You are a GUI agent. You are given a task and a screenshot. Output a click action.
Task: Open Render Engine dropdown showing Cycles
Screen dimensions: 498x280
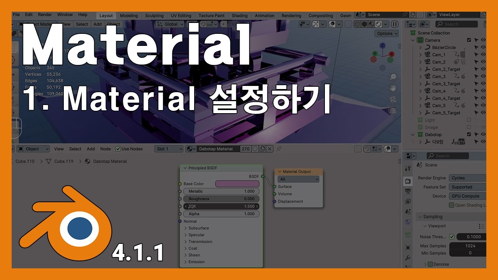(x=468, y=178)
